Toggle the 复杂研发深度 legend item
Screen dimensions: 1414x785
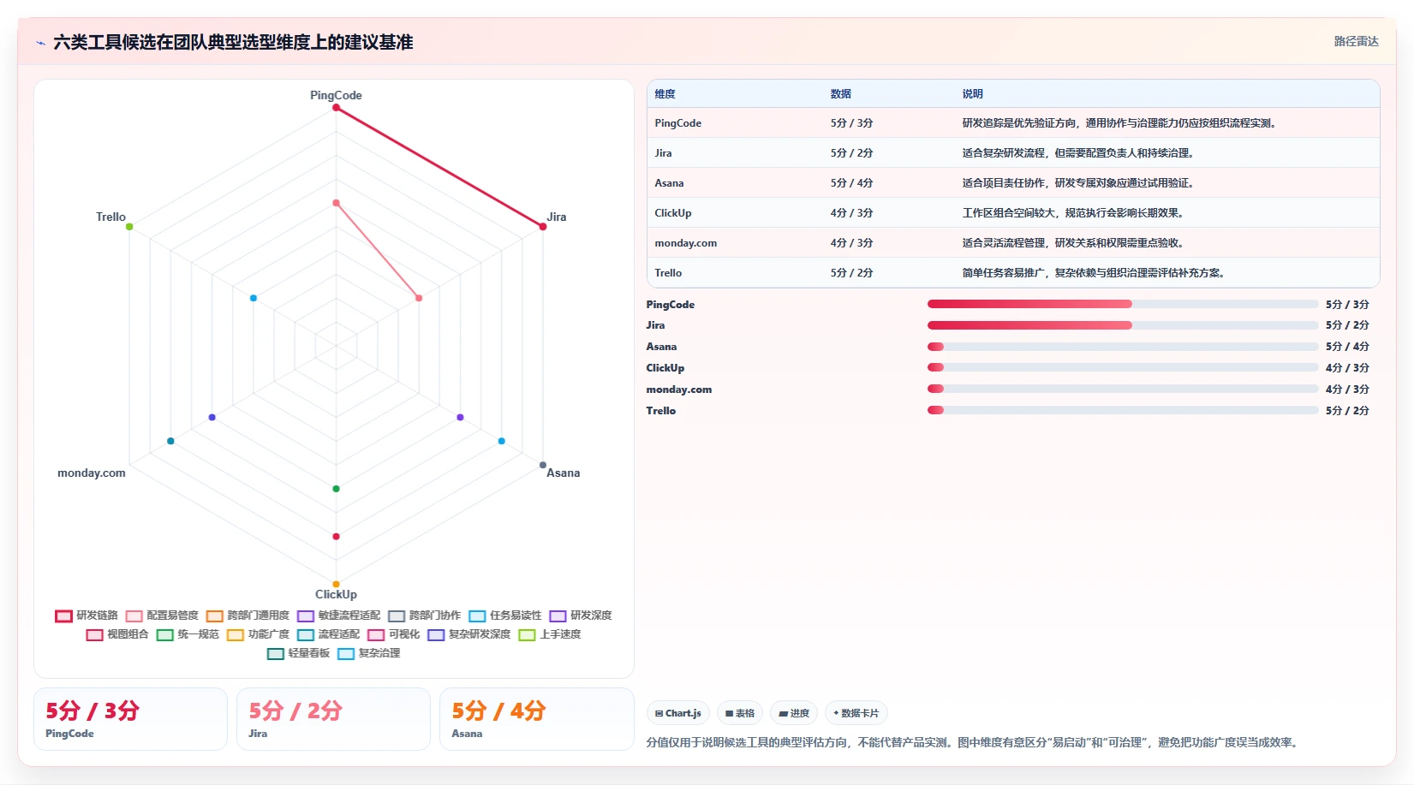pos(468,634)
